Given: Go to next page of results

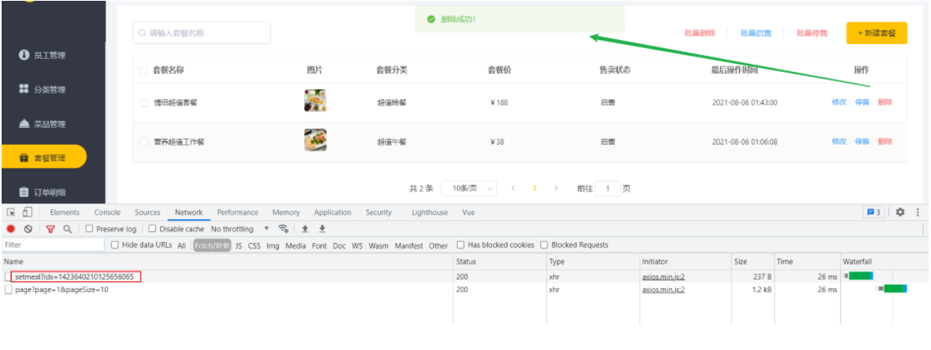Looking at the screenshot, I should tap(556, 188).
